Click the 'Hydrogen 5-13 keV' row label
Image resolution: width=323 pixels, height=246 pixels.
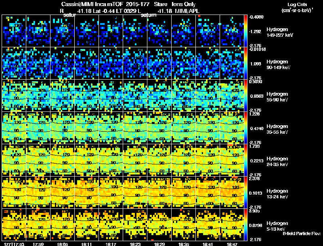[277, 226]
